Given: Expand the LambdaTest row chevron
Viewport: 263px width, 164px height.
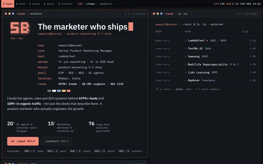Looking at the screenshot, I should (185, 40).
